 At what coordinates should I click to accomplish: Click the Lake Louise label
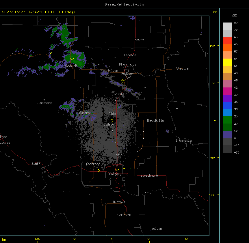[5, 140]
